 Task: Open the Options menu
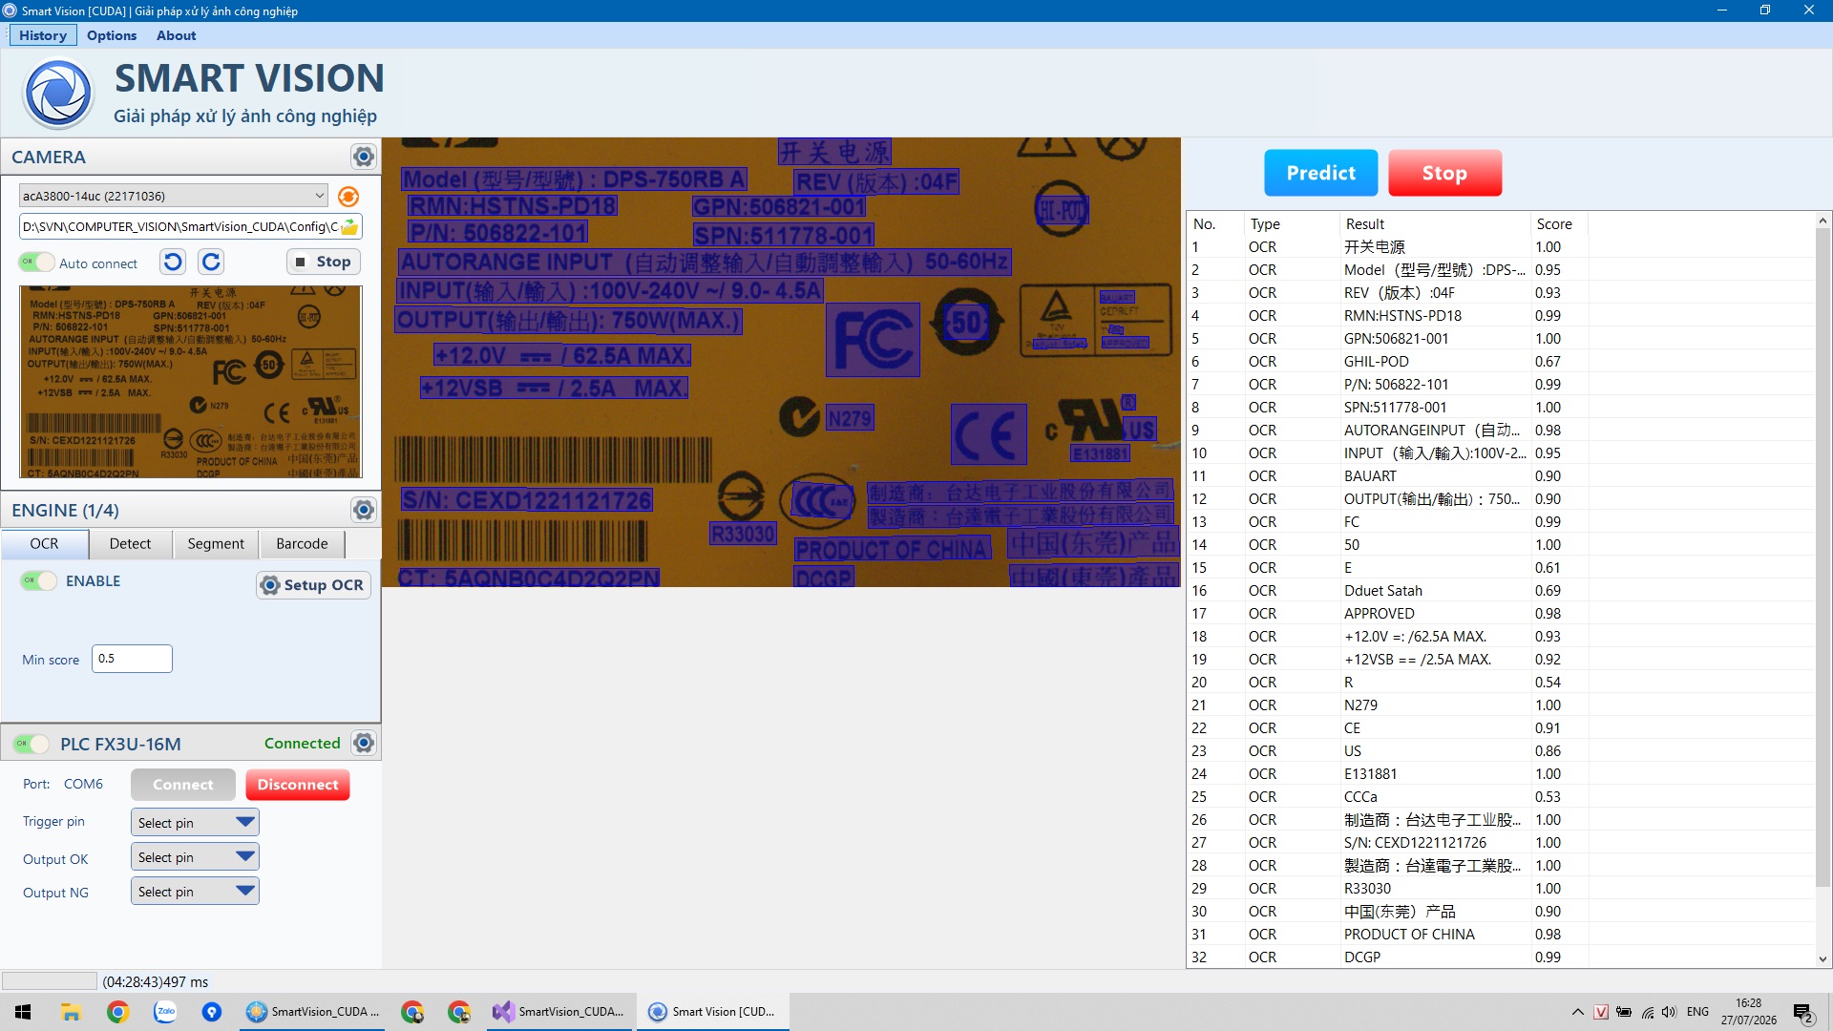(112, 35)
